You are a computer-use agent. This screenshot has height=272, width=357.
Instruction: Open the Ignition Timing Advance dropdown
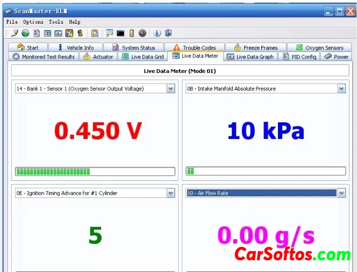171,193
